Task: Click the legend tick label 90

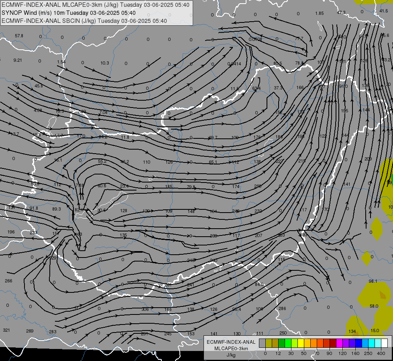Action: pos(329,353)
